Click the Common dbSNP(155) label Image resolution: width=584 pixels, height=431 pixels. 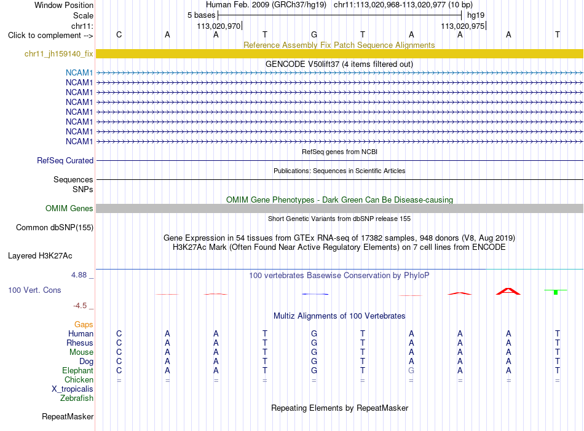[54, 227]
